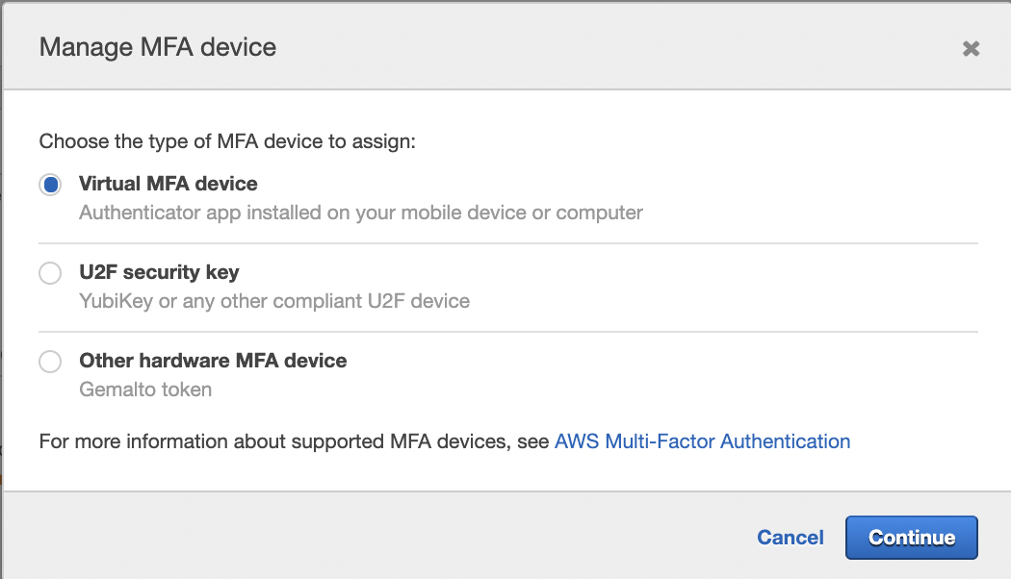Click the Cancel link
The image size is (1011, 579).
[790, 537]
